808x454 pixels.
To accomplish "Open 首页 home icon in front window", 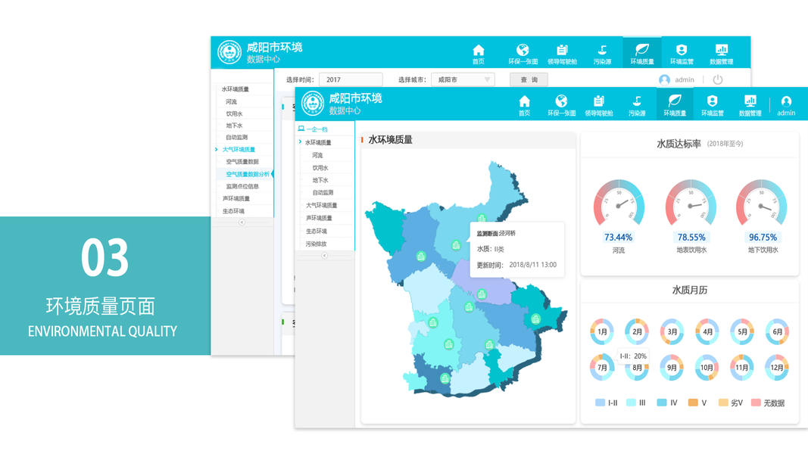I will coord(524,101).
